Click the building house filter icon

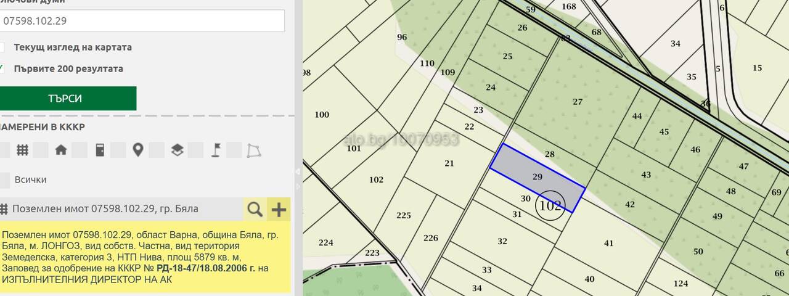click(60, 150)
